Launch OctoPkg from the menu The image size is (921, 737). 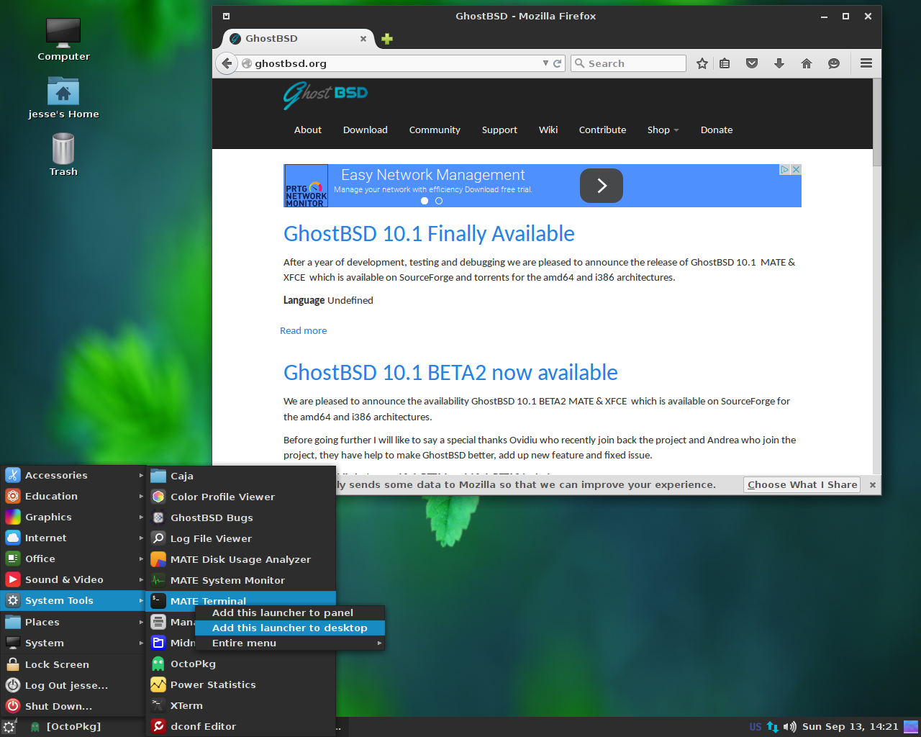(241, 664)
